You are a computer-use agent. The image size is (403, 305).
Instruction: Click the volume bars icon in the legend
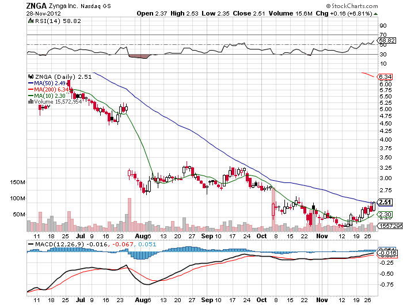coord(31,101)
